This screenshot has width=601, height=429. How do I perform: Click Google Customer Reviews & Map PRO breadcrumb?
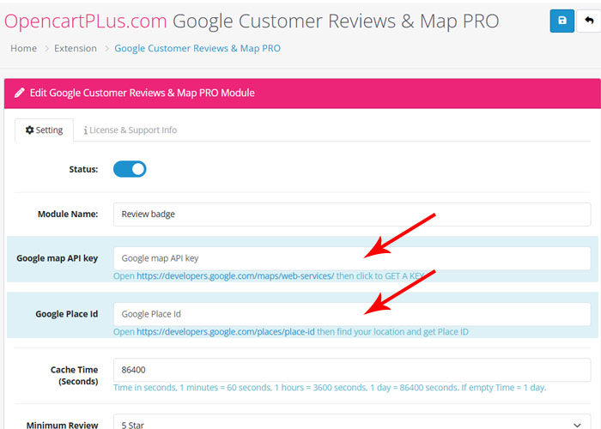[197, 49]
